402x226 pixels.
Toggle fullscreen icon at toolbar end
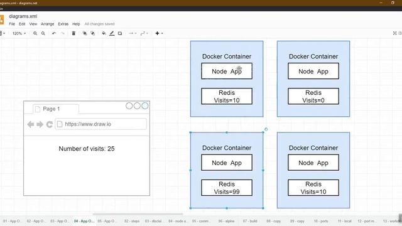click(x=395, y=33)
